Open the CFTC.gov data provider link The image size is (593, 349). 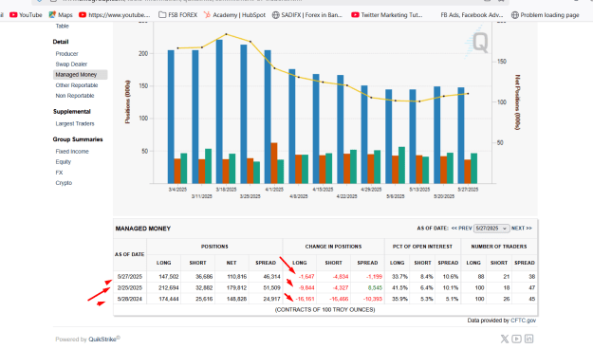coord(523,321)
